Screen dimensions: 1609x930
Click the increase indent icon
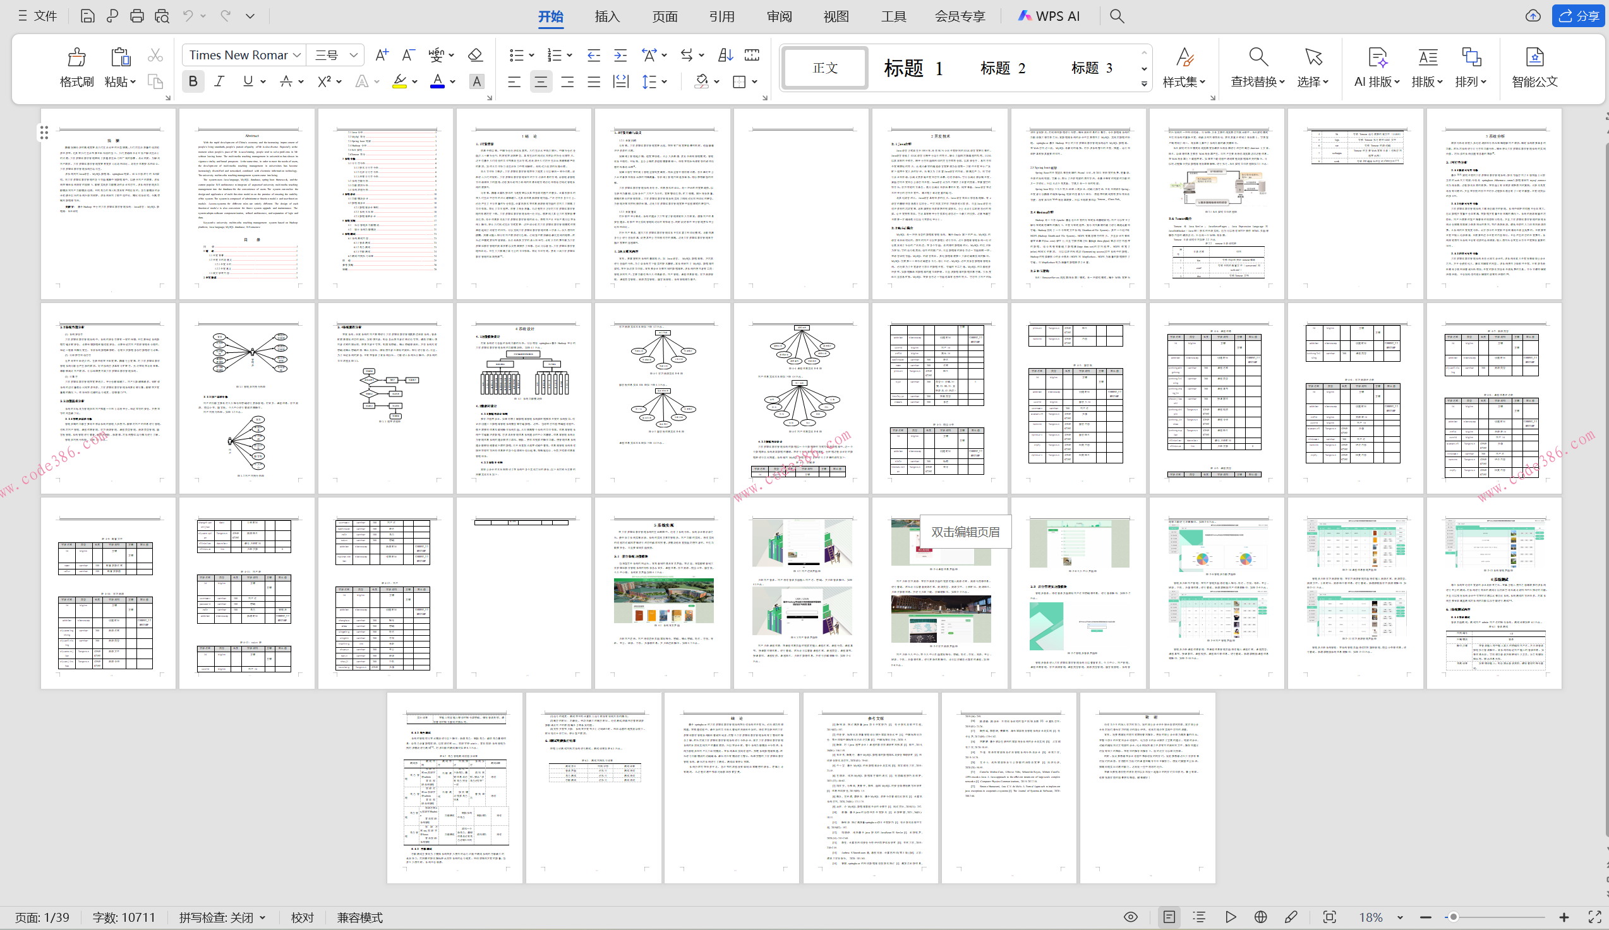[620, 56]
